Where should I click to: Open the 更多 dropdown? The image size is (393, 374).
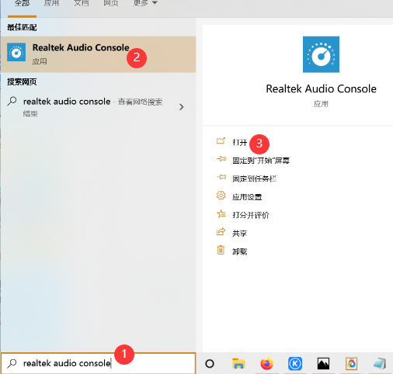pyautogui.click(x=145, y=3)
